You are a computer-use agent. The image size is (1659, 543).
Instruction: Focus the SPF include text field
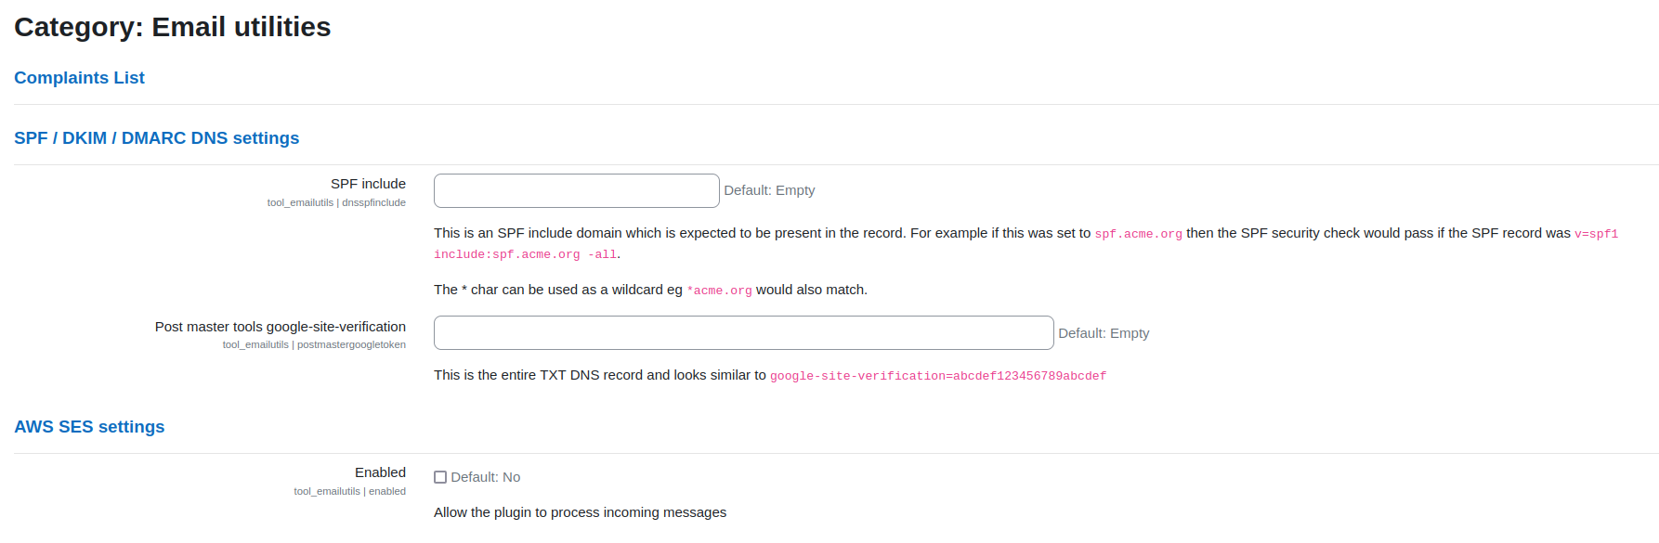[576, 190]
